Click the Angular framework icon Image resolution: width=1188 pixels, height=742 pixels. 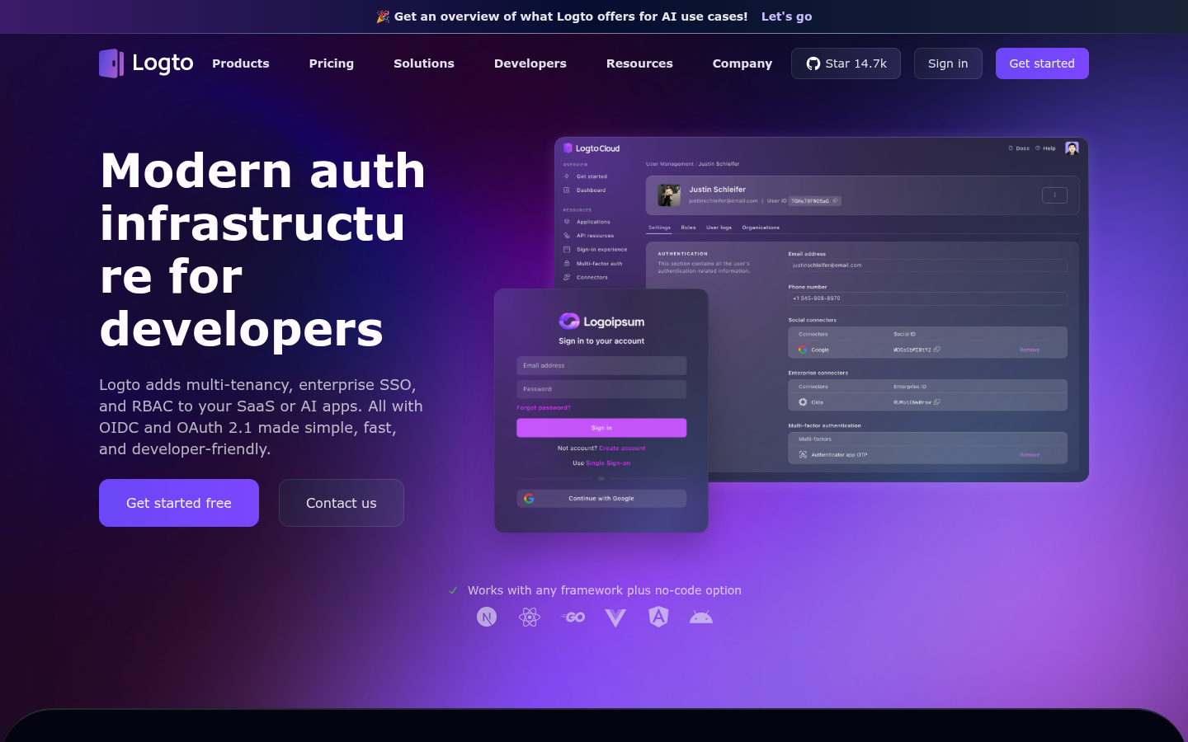coord(658,617)
